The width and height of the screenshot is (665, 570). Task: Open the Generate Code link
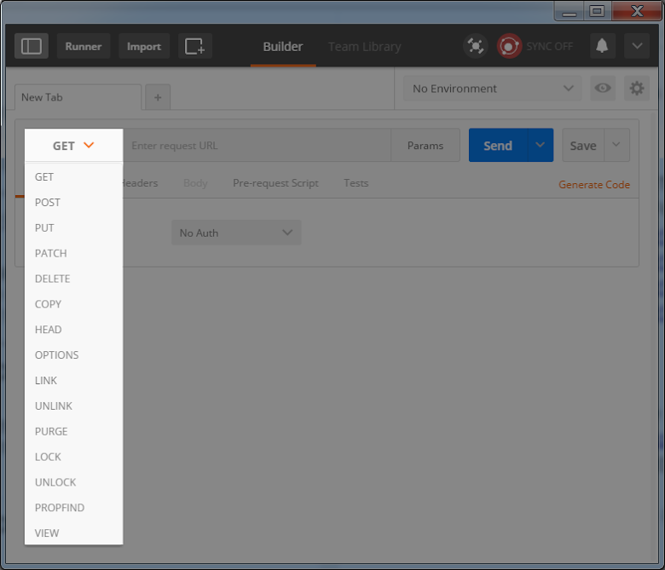click(x=593, y=185)
